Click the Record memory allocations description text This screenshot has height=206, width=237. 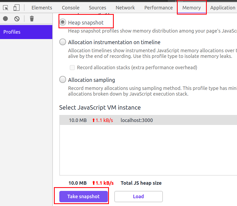tap(153, 91)
